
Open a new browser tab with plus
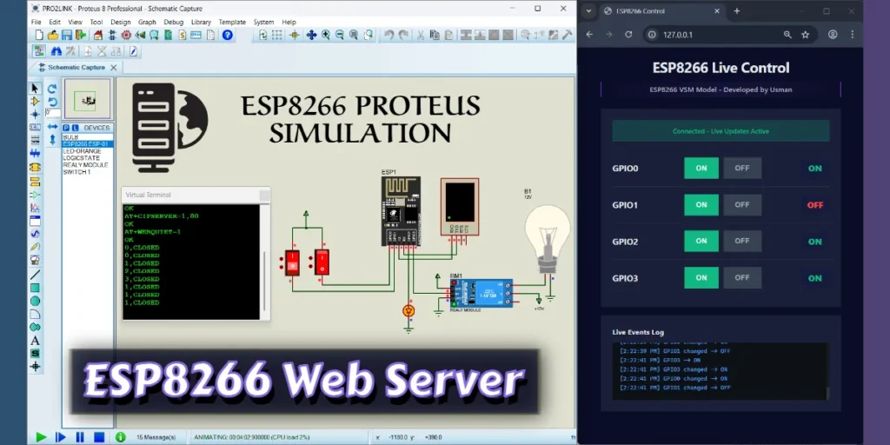coord(737,10)
